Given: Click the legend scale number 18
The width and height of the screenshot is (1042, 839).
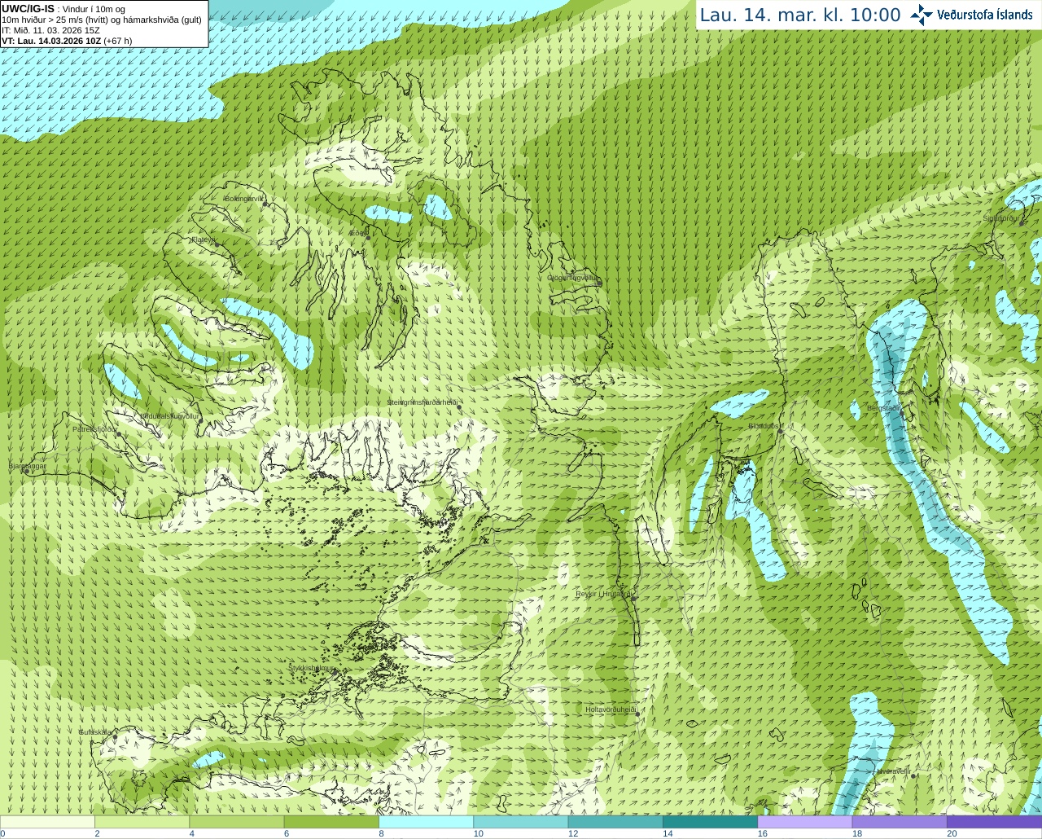Looking at the screenshot, I should click(857, 833).
